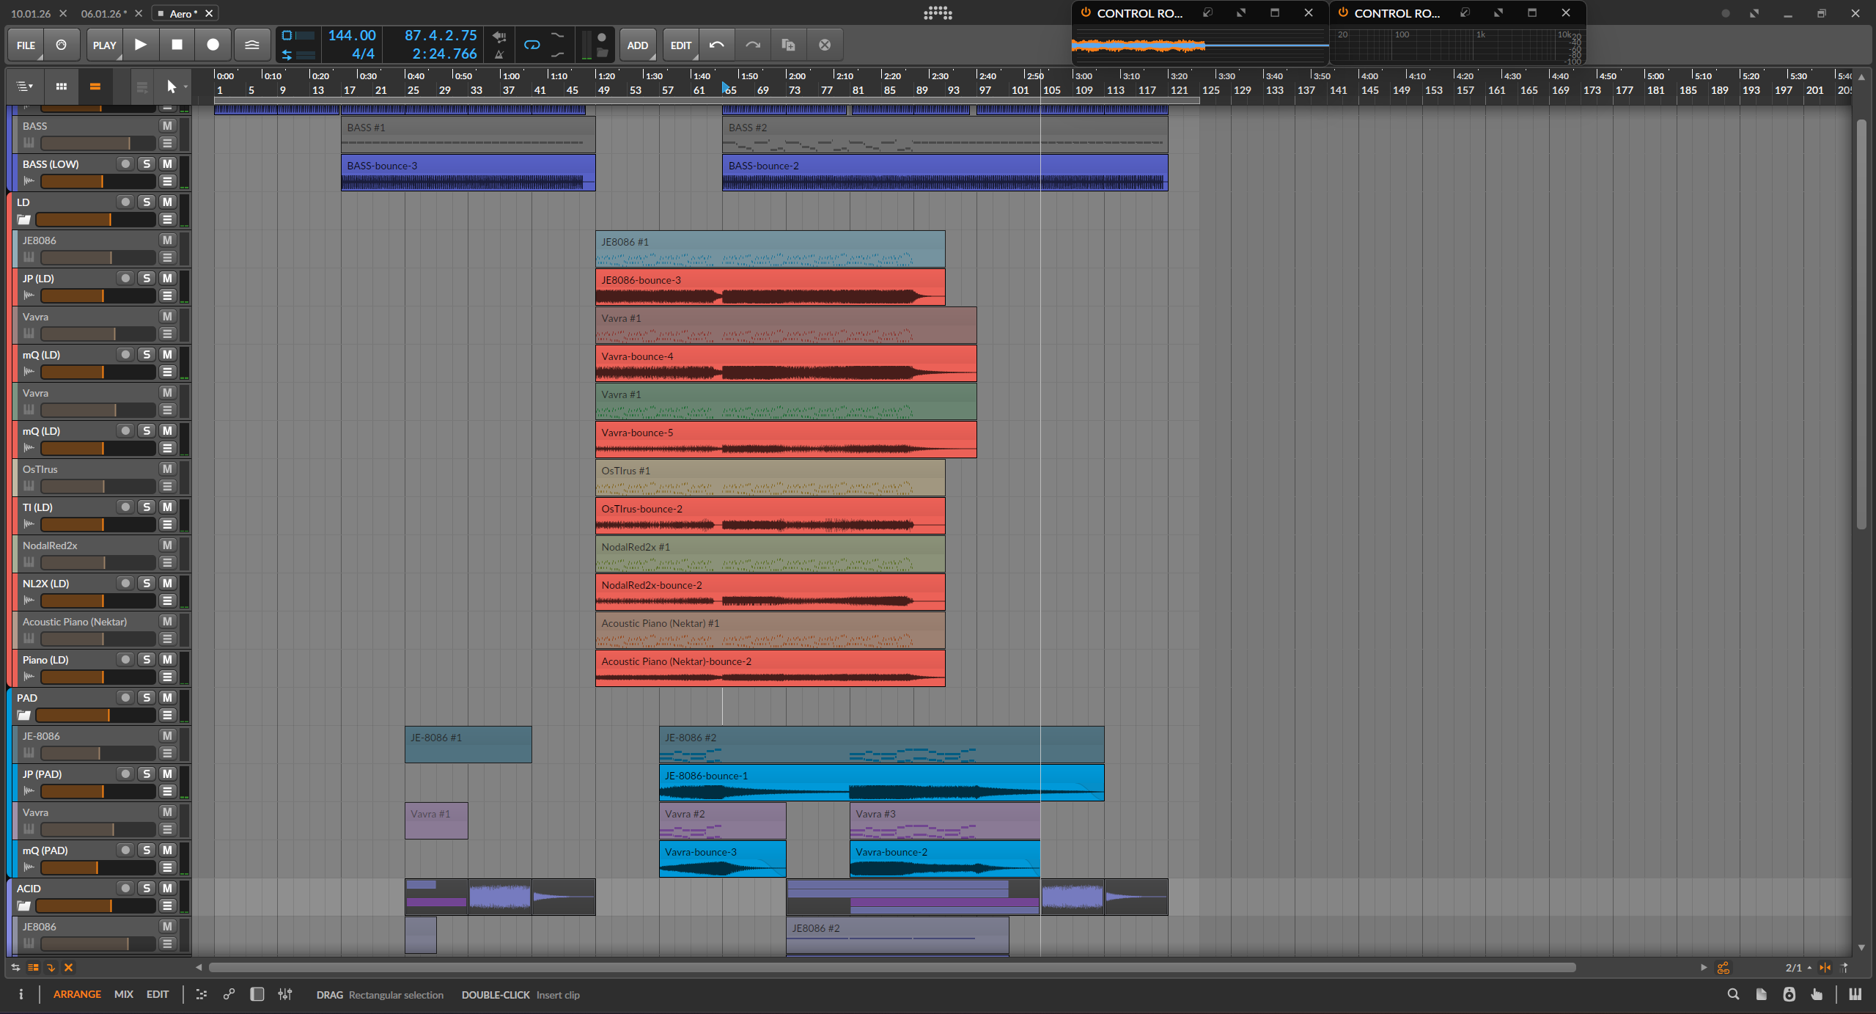Screen dimensions: 1876x1014
Task: Collapse the LD group folder icon
Action: pyautogui.click(x=24, y=220)
